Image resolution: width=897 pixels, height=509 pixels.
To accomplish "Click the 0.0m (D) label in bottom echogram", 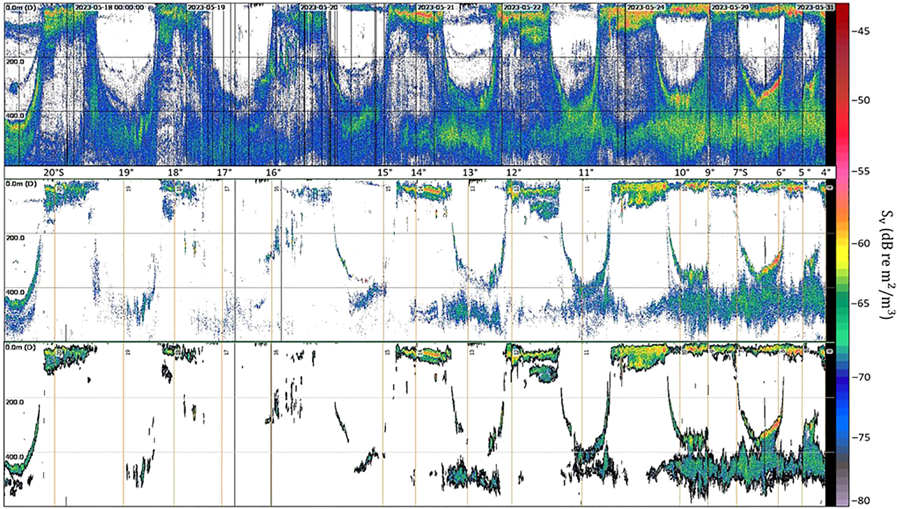I will point(21,347).
